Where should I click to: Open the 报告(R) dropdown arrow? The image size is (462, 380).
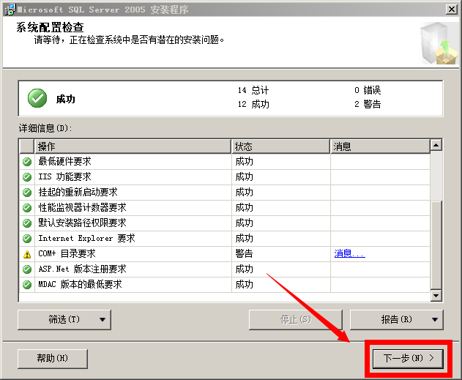(x=436, y=320)
